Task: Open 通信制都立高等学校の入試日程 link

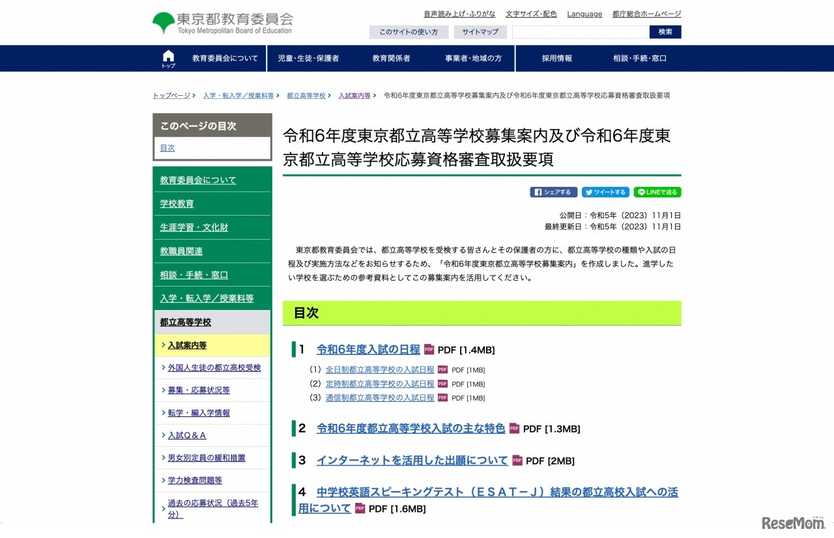Action: point(380,397)
